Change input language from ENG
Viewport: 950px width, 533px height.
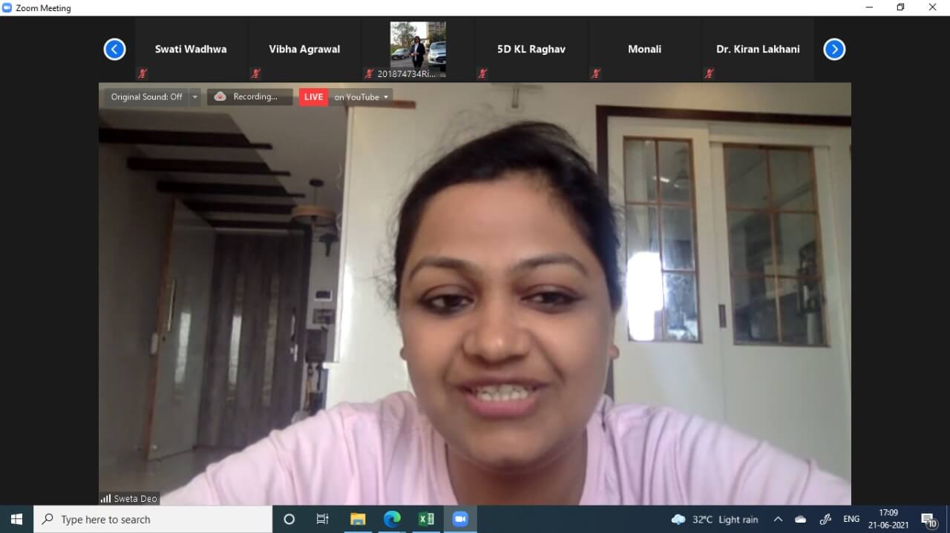[x=851, y=519]
